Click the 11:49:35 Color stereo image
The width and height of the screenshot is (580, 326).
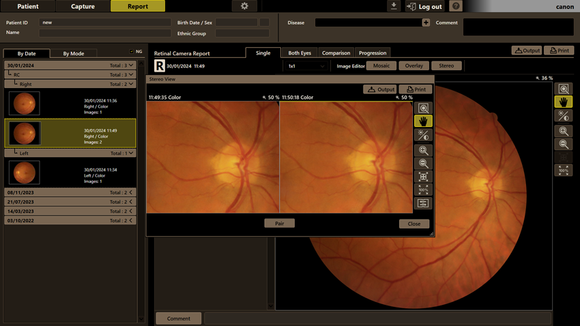pos(213,157)
